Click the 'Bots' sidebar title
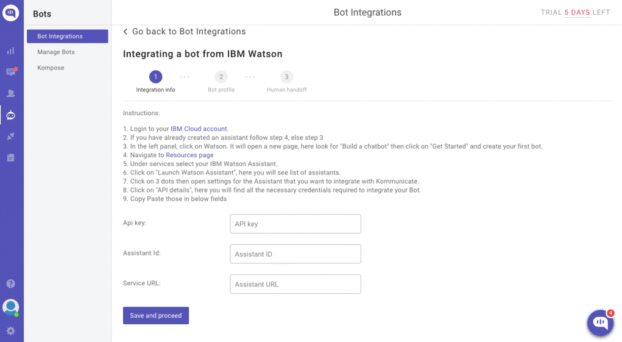Screen dimensions: 622x342 coord(42,14)
